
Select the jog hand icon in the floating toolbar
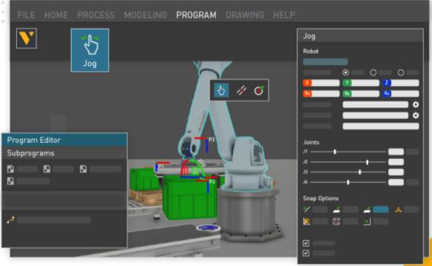coord(221,90)
